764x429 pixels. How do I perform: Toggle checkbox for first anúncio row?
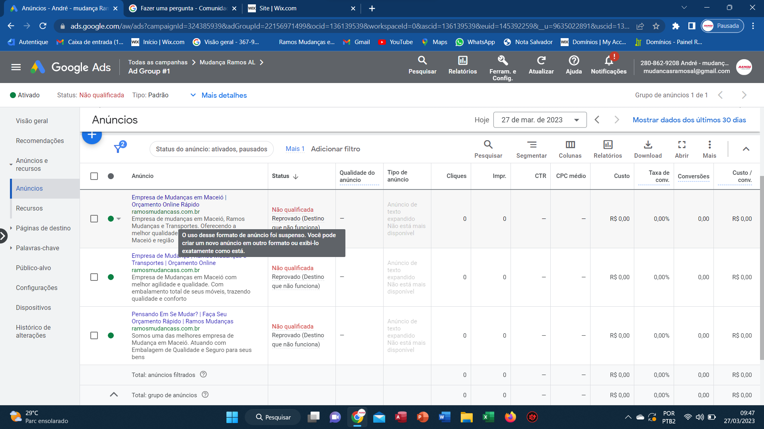94,219
